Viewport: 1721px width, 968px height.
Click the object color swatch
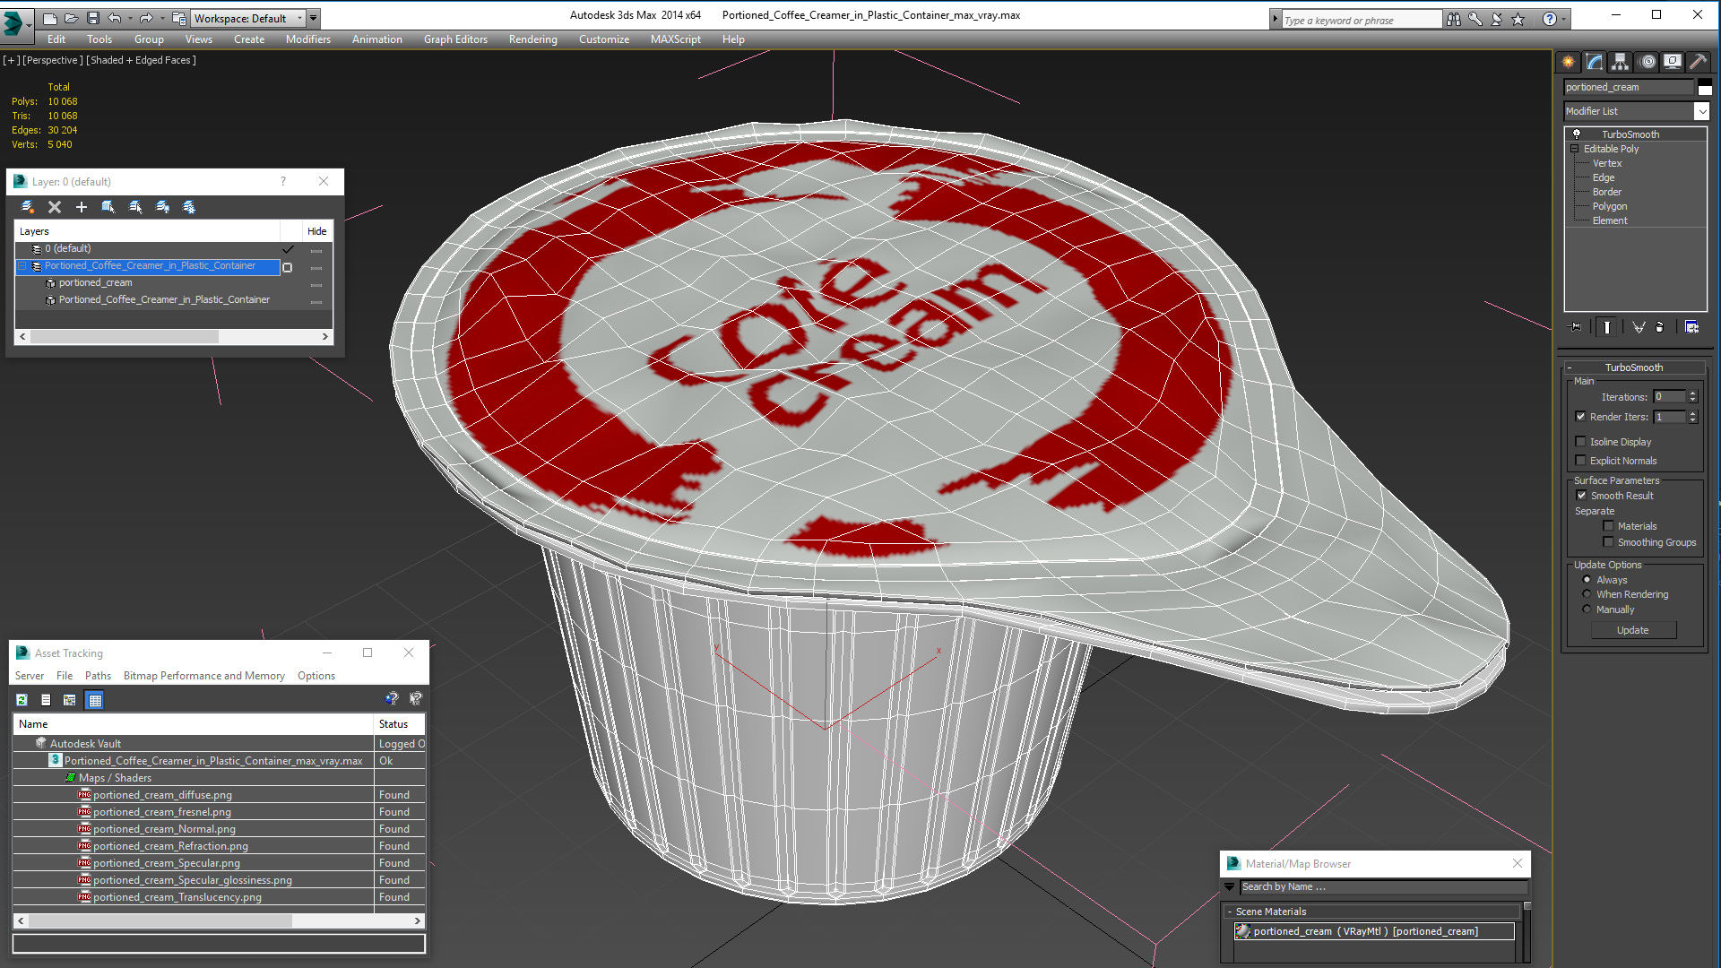coord(1705,87)
